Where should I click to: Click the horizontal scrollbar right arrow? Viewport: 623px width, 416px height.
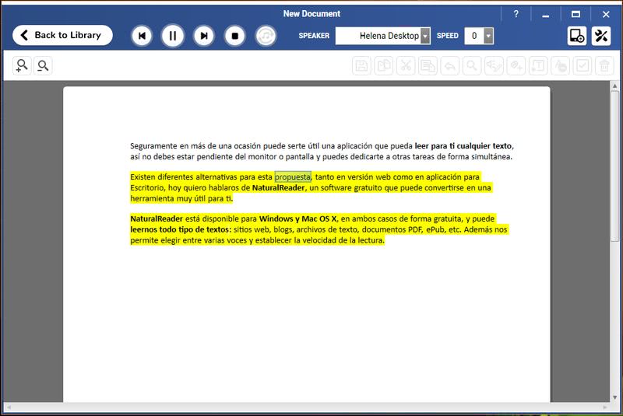pyautogui.click(x=605, y=407)
